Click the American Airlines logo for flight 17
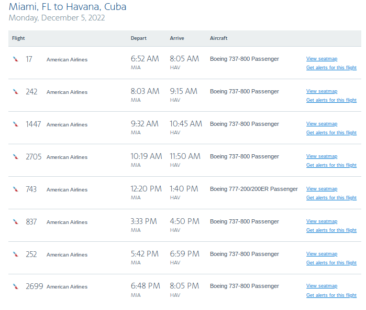The image size is (366, 310). point(16,59)
